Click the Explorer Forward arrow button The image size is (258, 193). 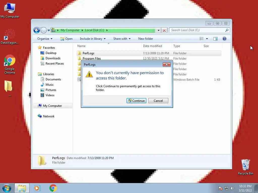(44, 30)
